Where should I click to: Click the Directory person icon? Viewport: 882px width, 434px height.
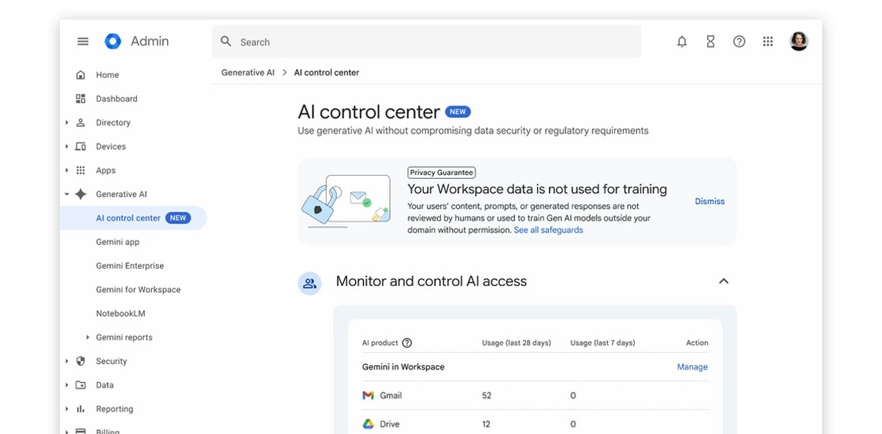tap(80, 122)
